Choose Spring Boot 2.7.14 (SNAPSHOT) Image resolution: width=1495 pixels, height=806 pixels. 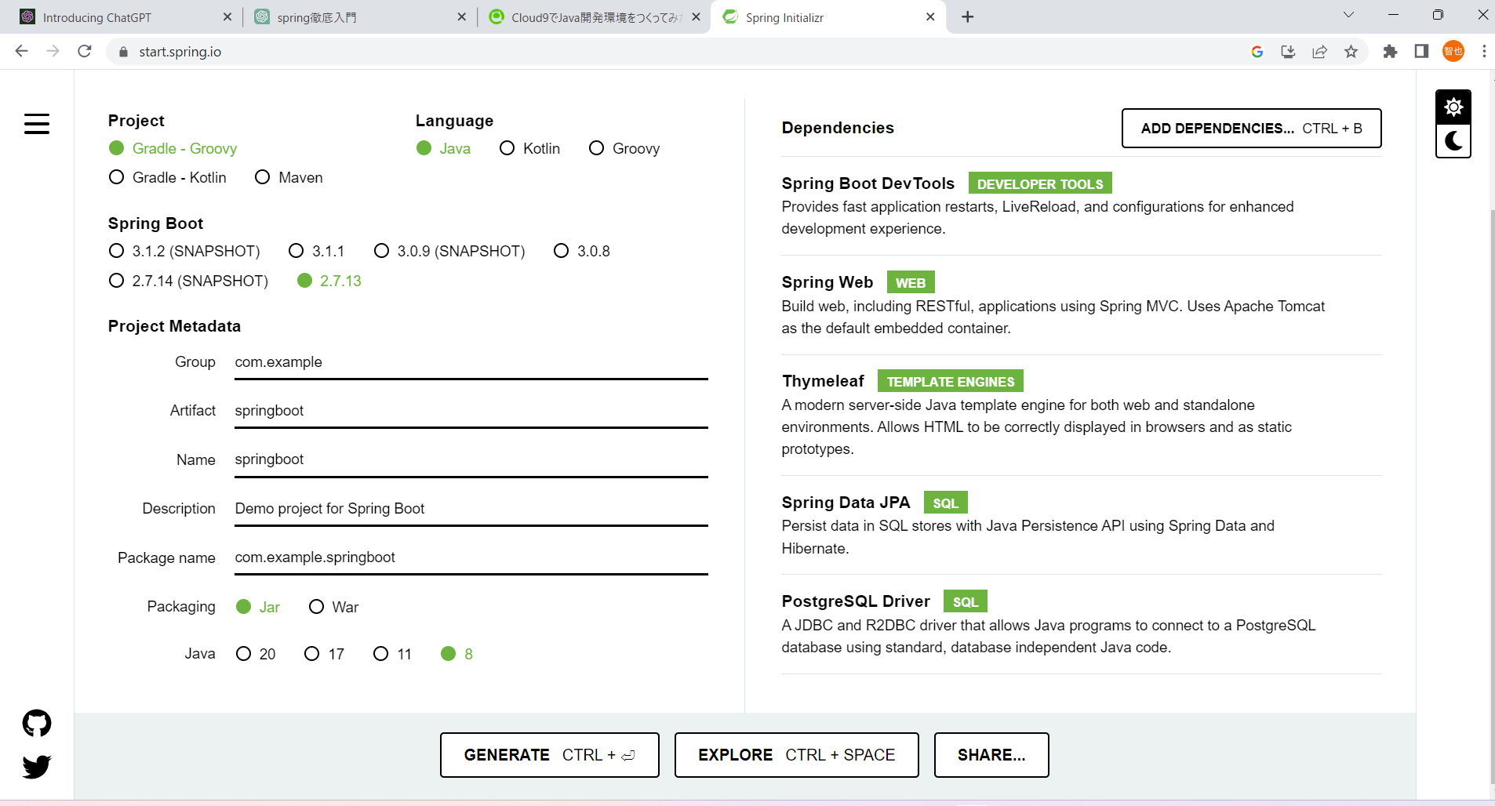point(188,281)
